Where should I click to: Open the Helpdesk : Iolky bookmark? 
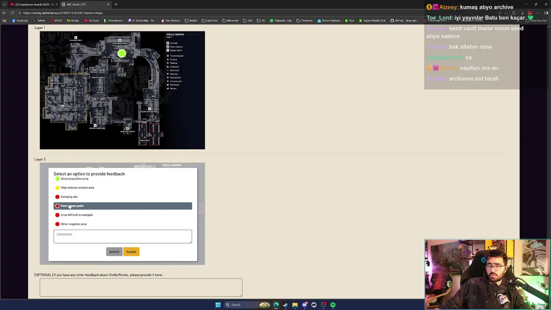[281, 21]
